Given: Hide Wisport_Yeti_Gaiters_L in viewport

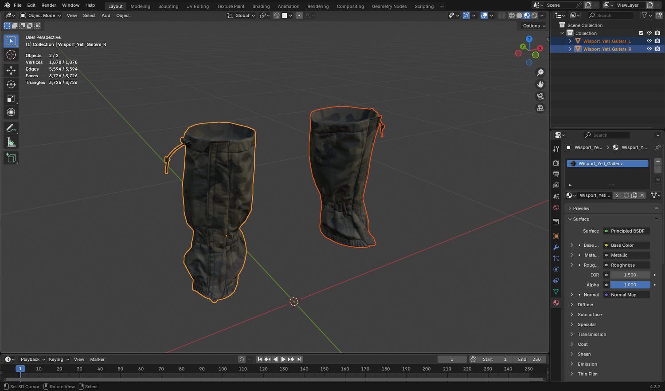Looking at the screenshot, I should point(649,41).
